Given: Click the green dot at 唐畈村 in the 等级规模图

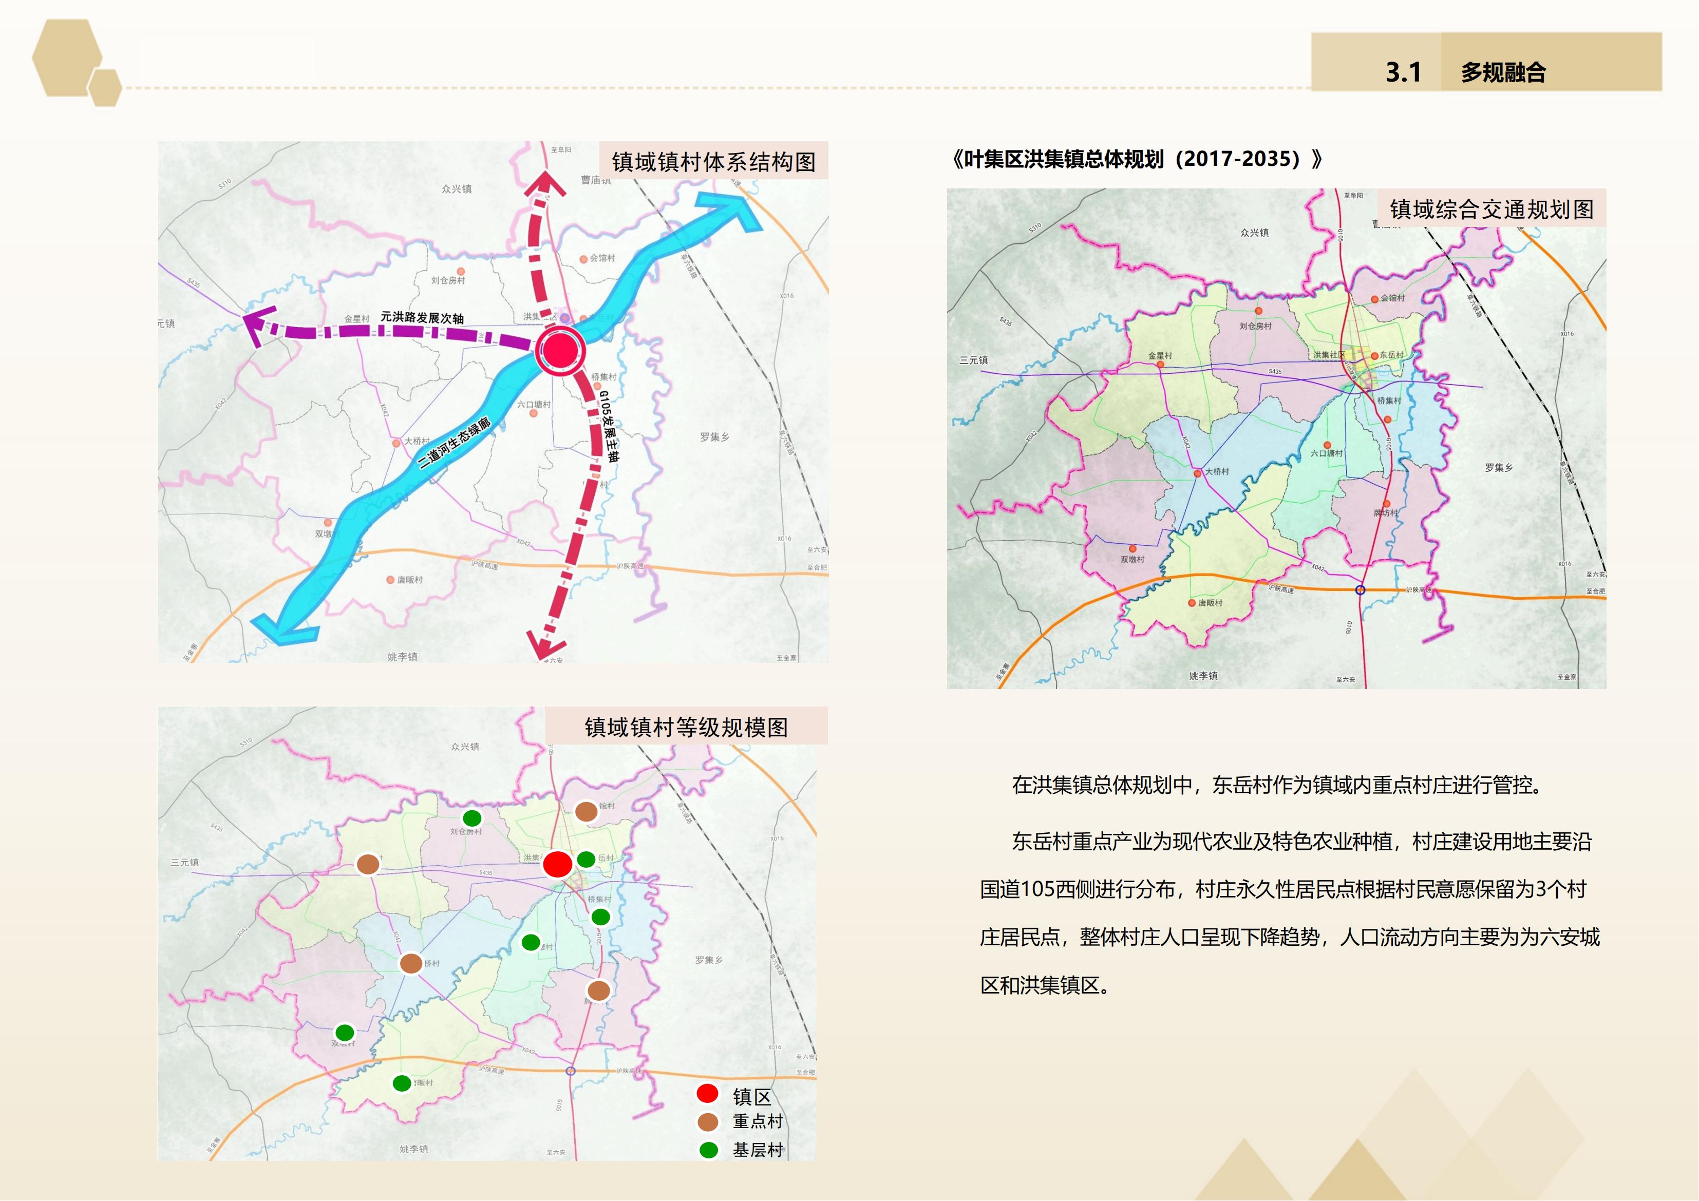Looking at the screenshot, I should coord(402,1083).
